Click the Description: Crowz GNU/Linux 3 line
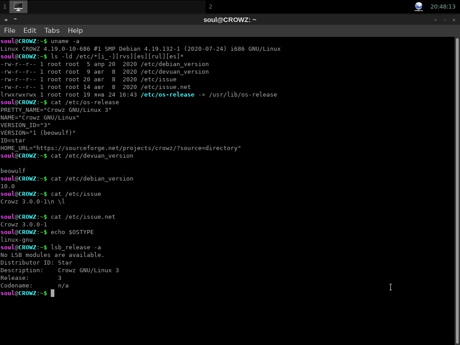Viewport: 460px width, 345px height. tap(60, 270)
